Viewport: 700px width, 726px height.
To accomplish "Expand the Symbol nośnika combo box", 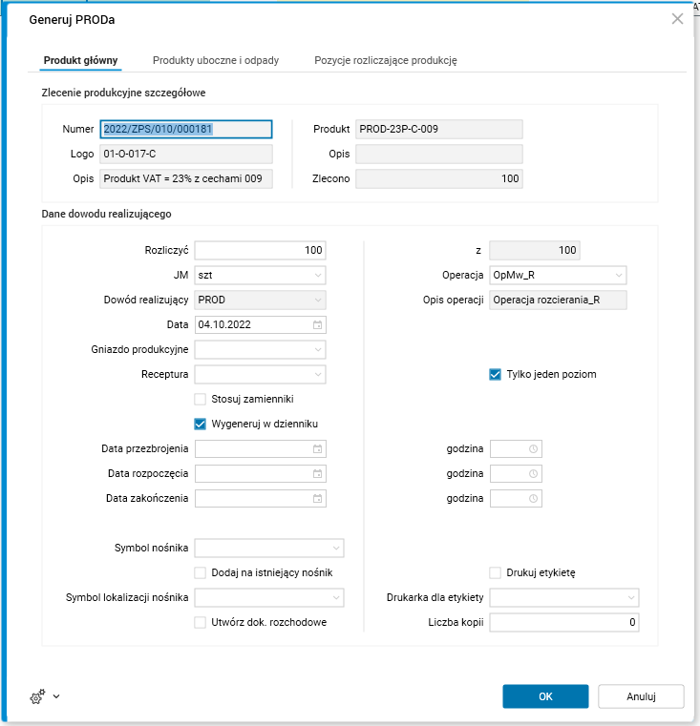I will click(x=336, y=548).
